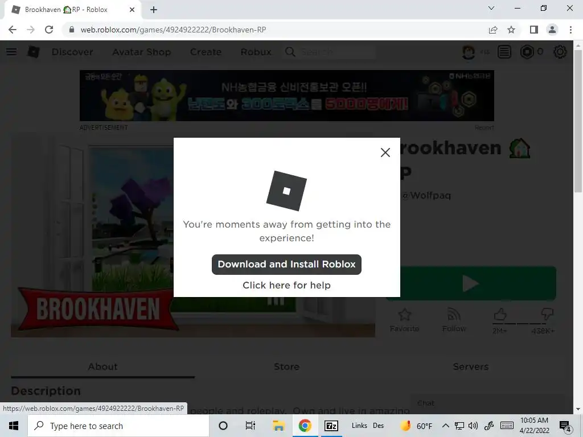Close the Roblox download dialog
Viewport: 583px width, 437px height.
(x=385, y=152)
